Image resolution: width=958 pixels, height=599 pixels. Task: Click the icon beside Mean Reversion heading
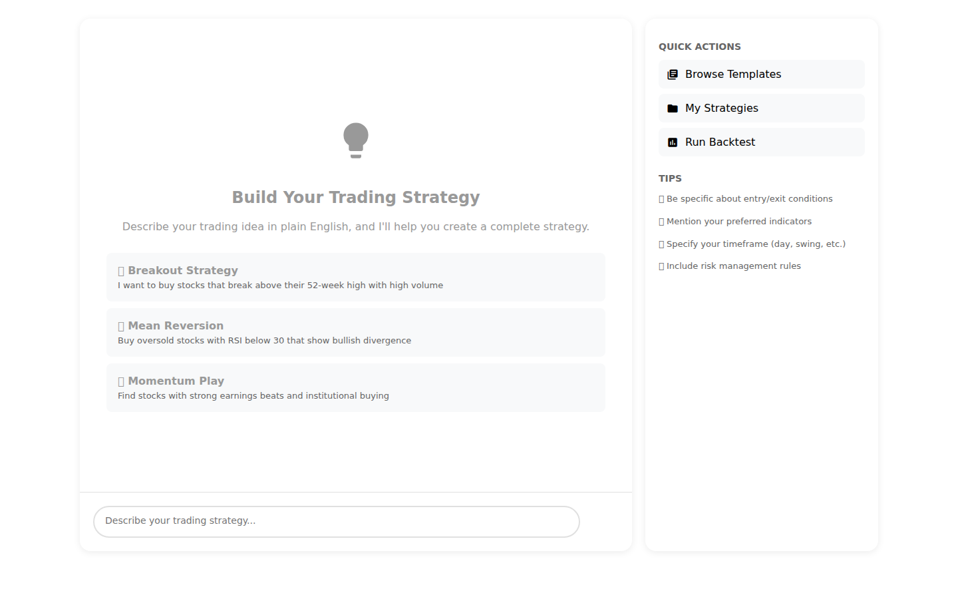[x=121, y=325]
